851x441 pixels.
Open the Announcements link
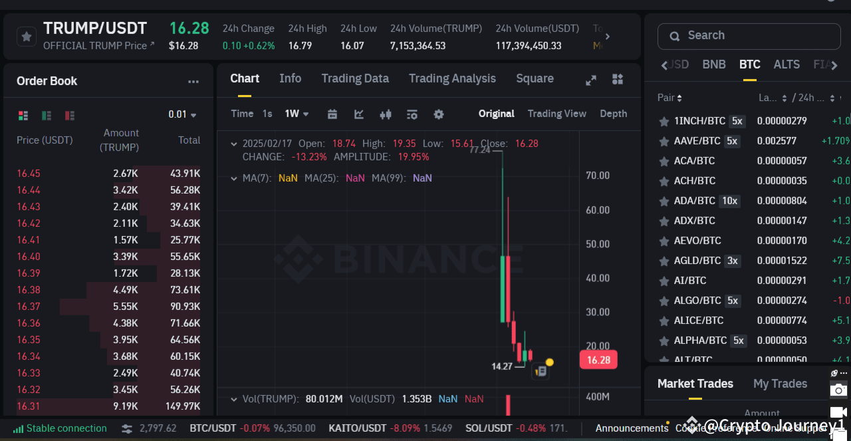point(632,428)
